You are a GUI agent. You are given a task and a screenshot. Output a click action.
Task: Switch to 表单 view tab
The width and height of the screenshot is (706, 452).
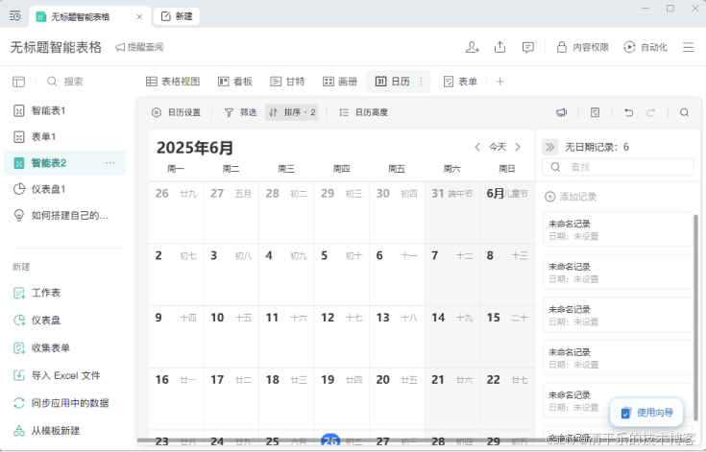[x=460, y=82]
